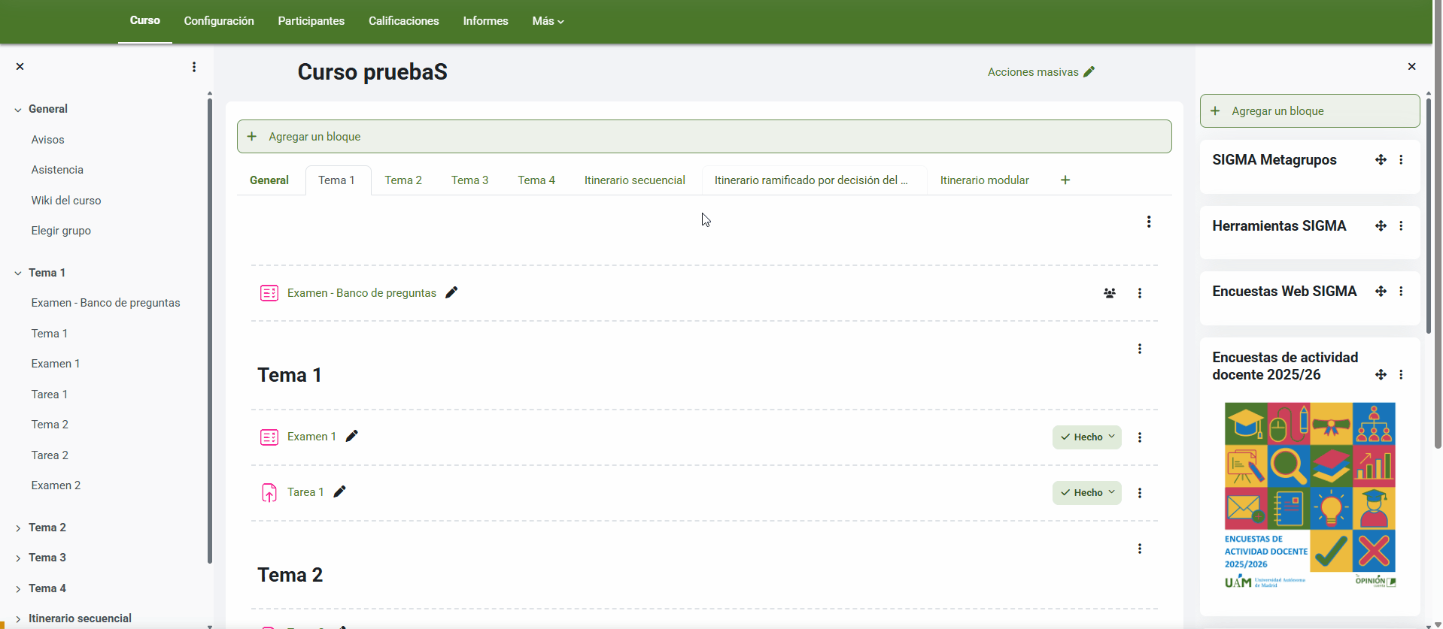
Task: Expand Tema 2 in the course index
Action: coord(18,528)
